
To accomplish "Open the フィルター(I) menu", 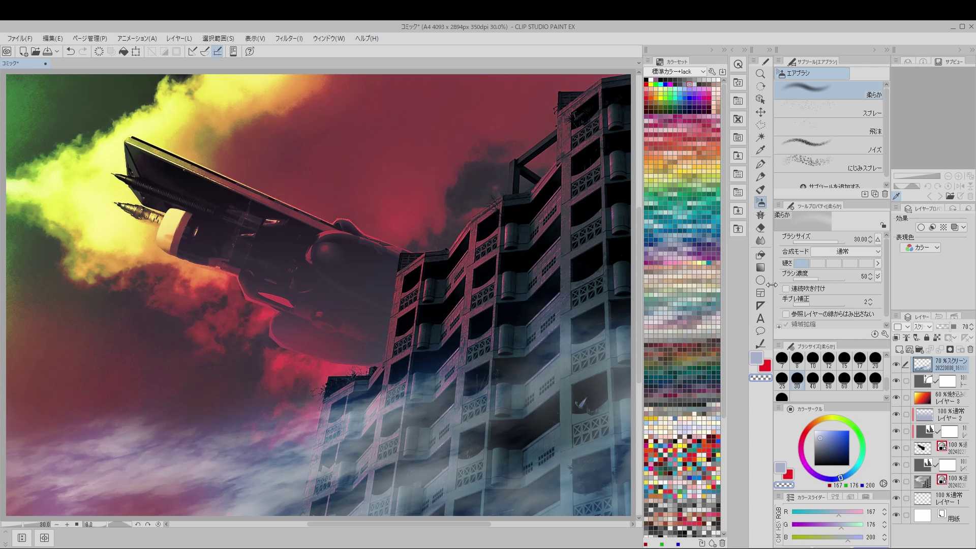I will pyautogui.click(x=288, y=39).
